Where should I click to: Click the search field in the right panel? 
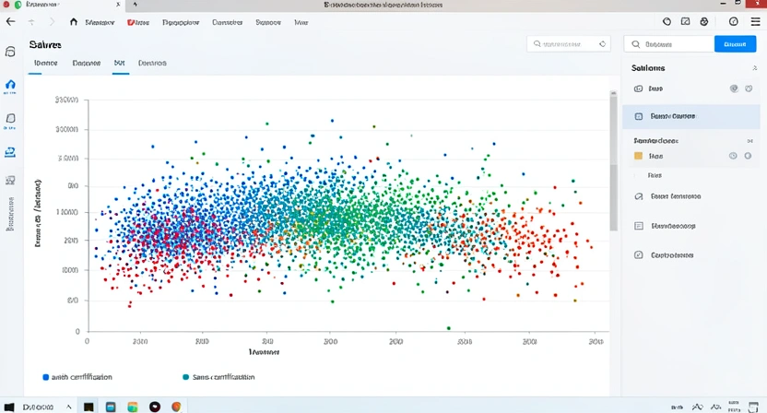click(x=669, y=43)
